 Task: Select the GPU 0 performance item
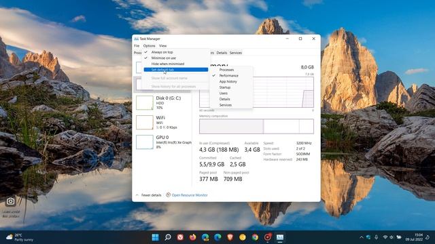(x=163, y=142)
